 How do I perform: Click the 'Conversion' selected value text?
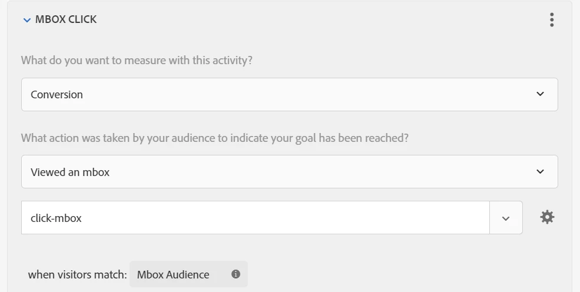[57, 94]
